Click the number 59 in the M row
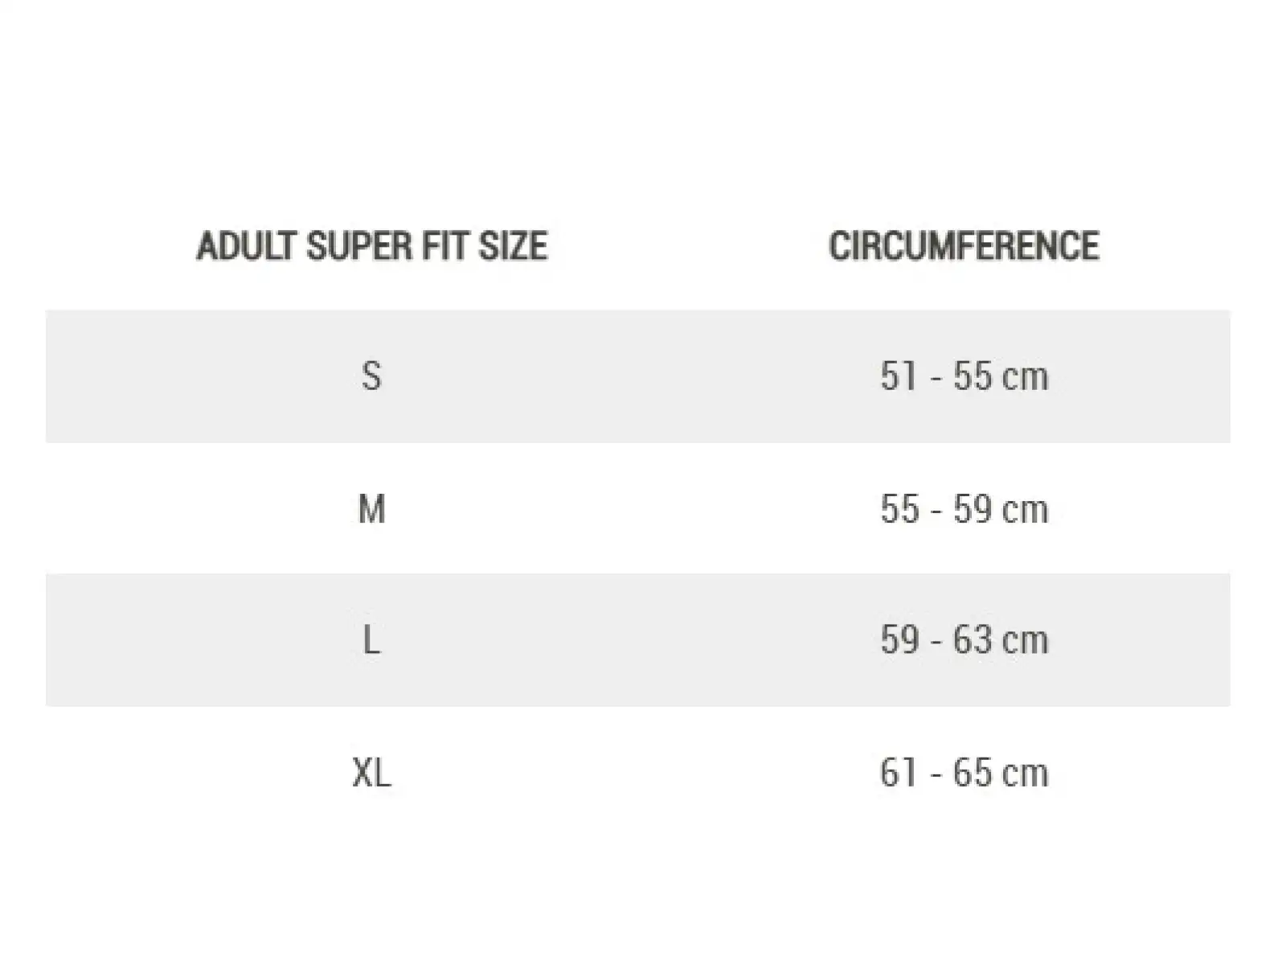1286x965 pixels. [x=972, y=509]
